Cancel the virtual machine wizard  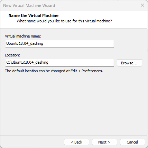coord(132,142)
